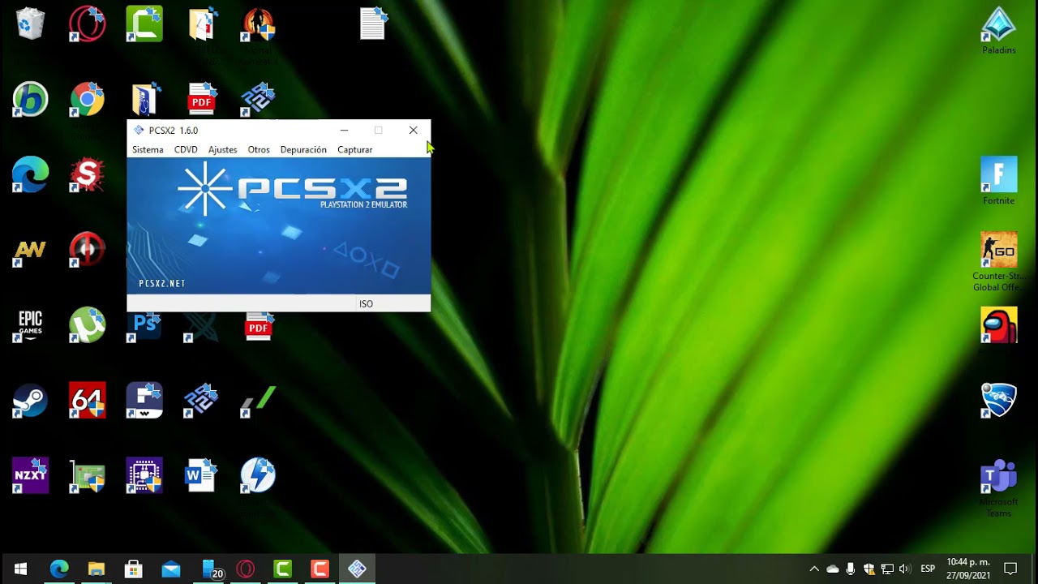Select the uTorrent desktop shortcut

[87, 325]
